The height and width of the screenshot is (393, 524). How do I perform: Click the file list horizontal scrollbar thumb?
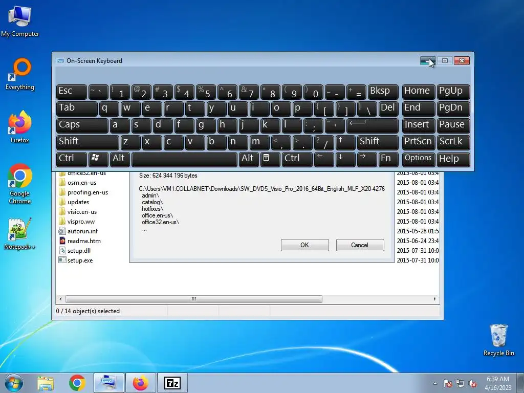194,299
